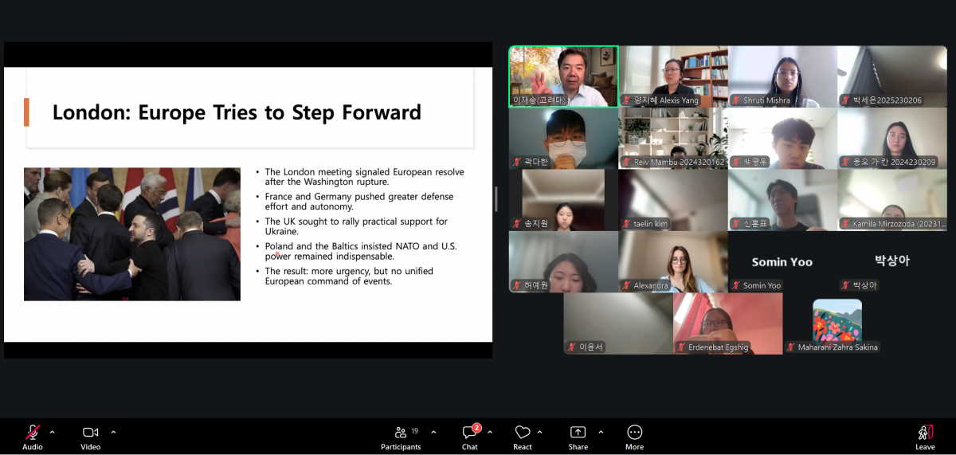Screen dimensions: 956x455
Task: Click muted mic icon on 신홍표 tile
Action: [736, 224]
